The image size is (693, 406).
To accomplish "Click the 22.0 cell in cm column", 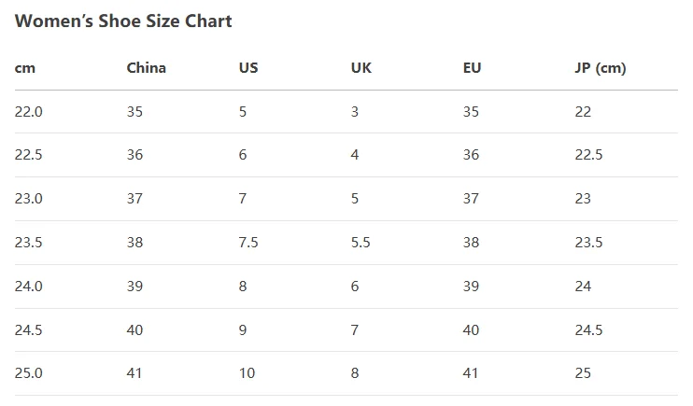I will (29, 112).
